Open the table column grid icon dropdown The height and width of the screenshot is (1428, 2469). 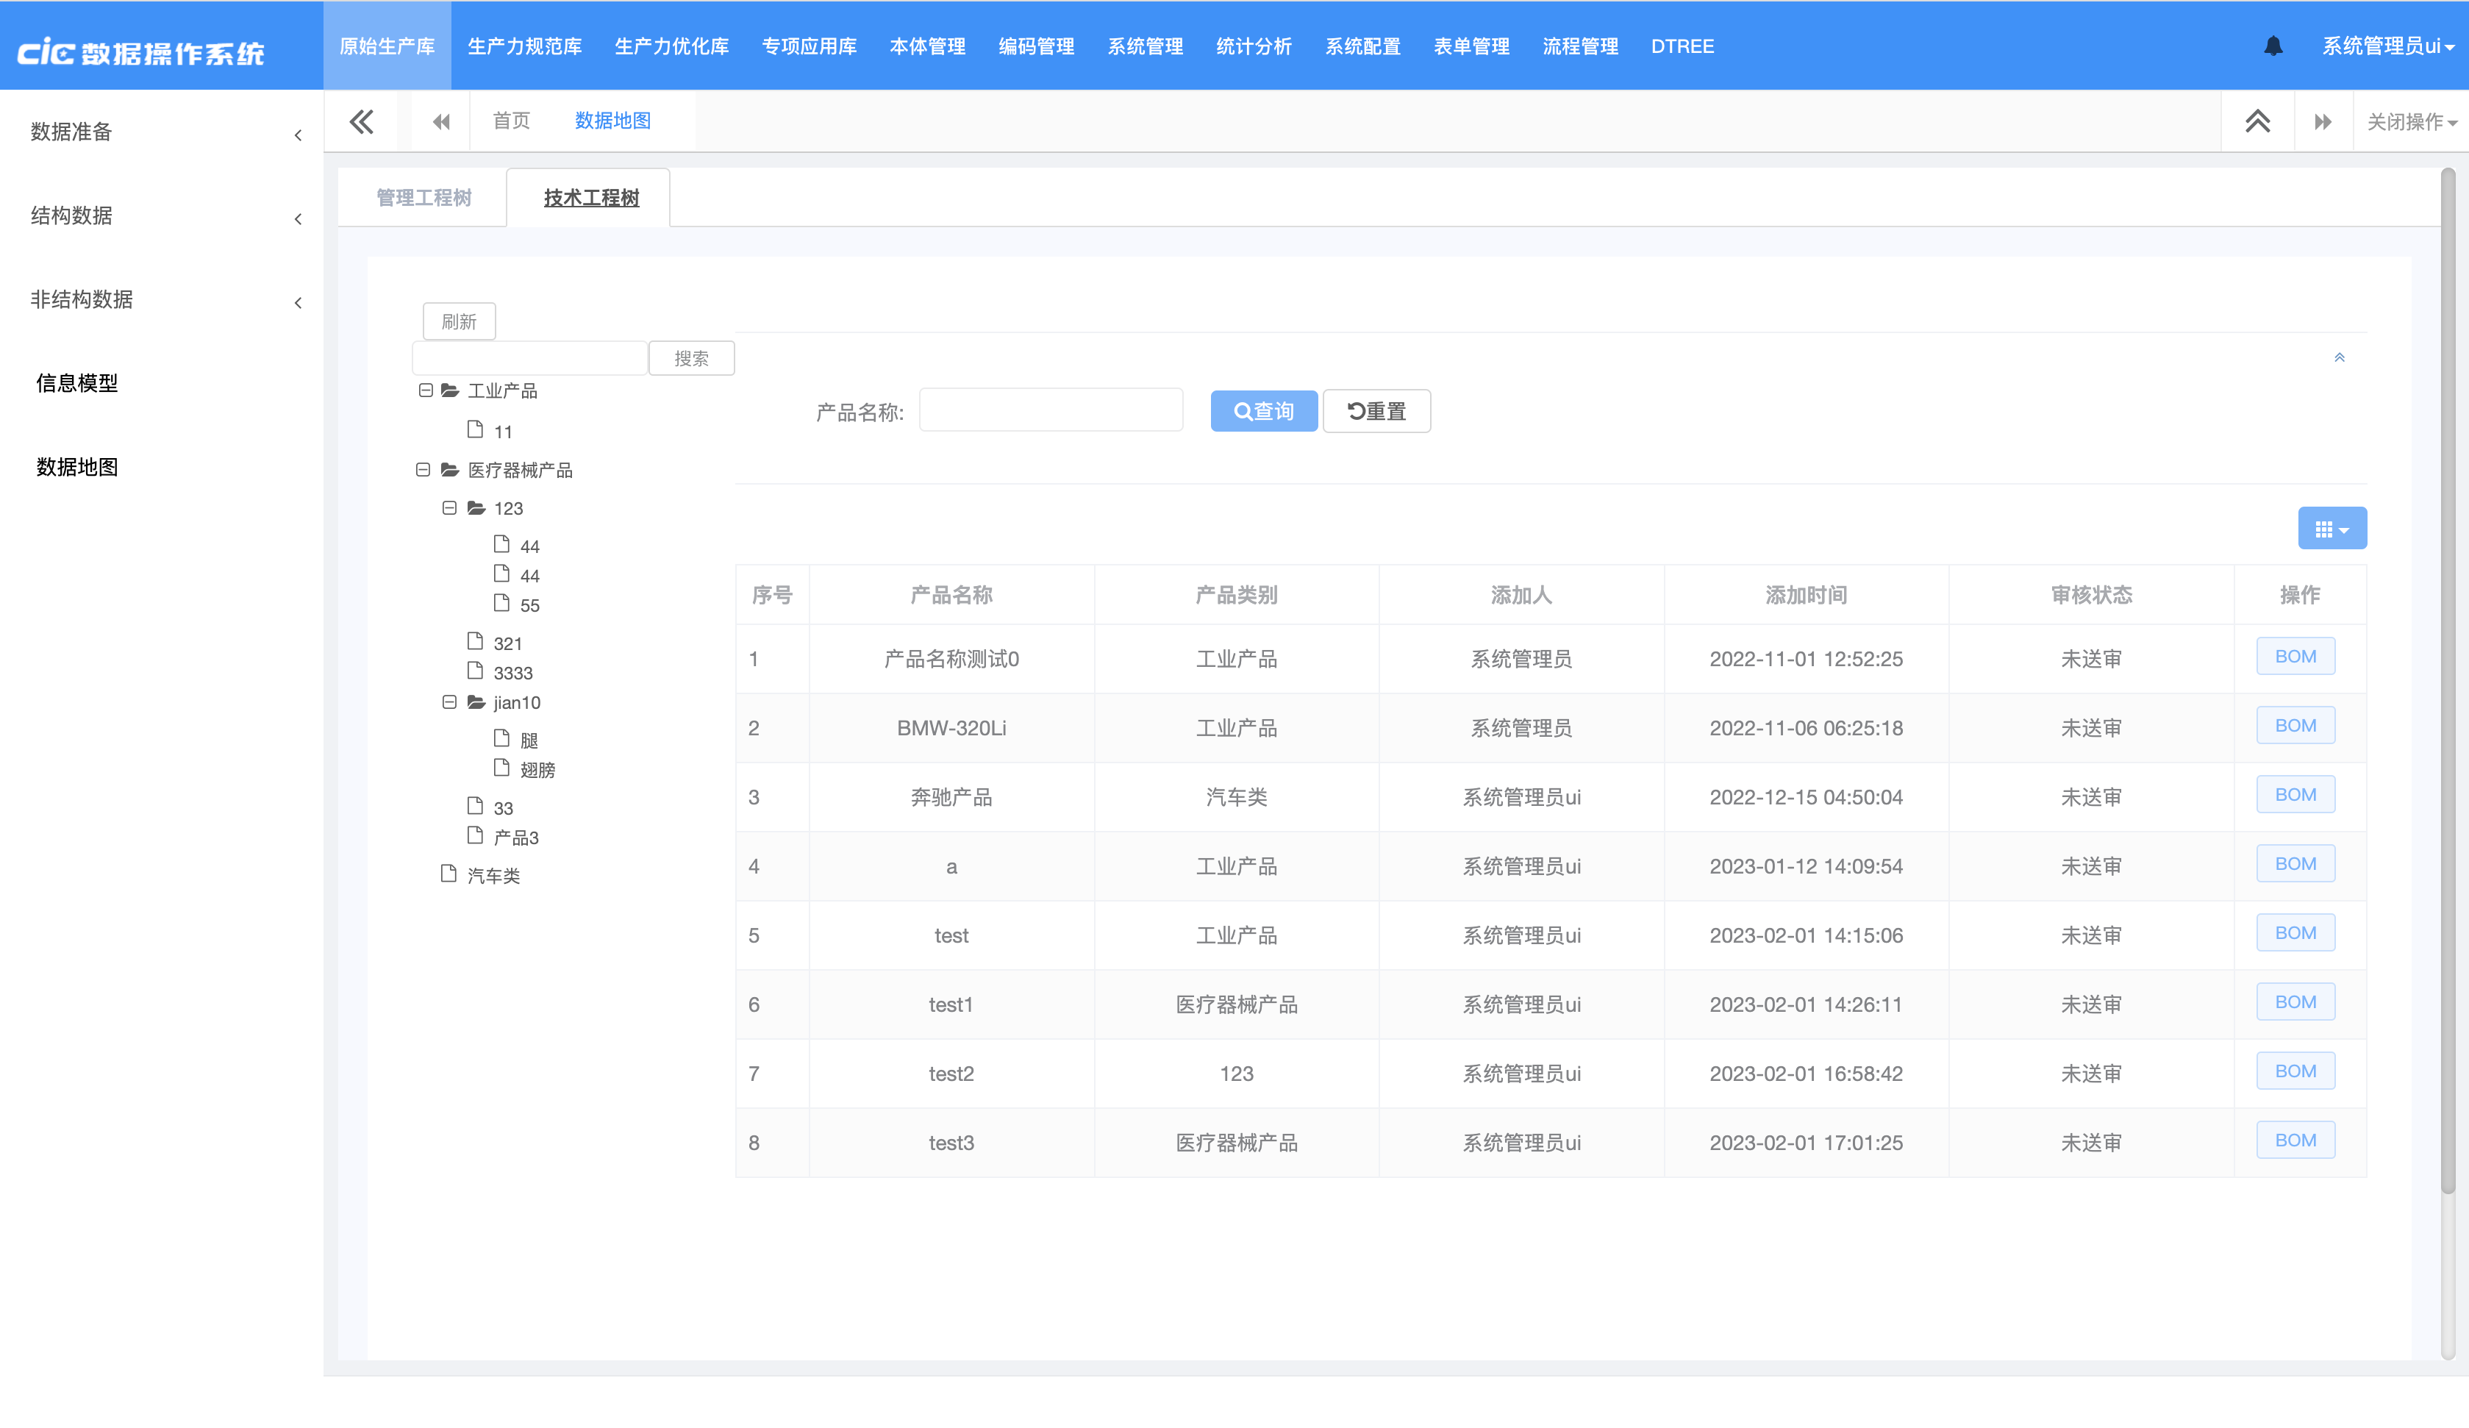[x=2332, y=529]
